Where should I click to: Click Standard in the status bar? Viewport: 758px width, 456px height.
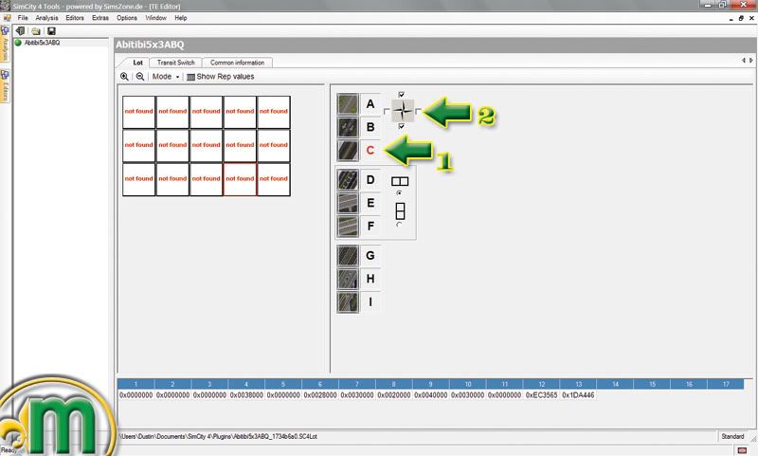732,436
